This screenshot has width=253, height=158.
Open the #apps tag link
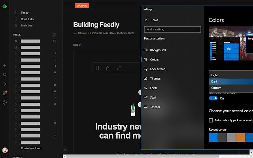(x=131, y=33)
